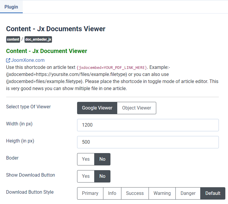Turn on Show Download Button with Yes

click(86, 176)
